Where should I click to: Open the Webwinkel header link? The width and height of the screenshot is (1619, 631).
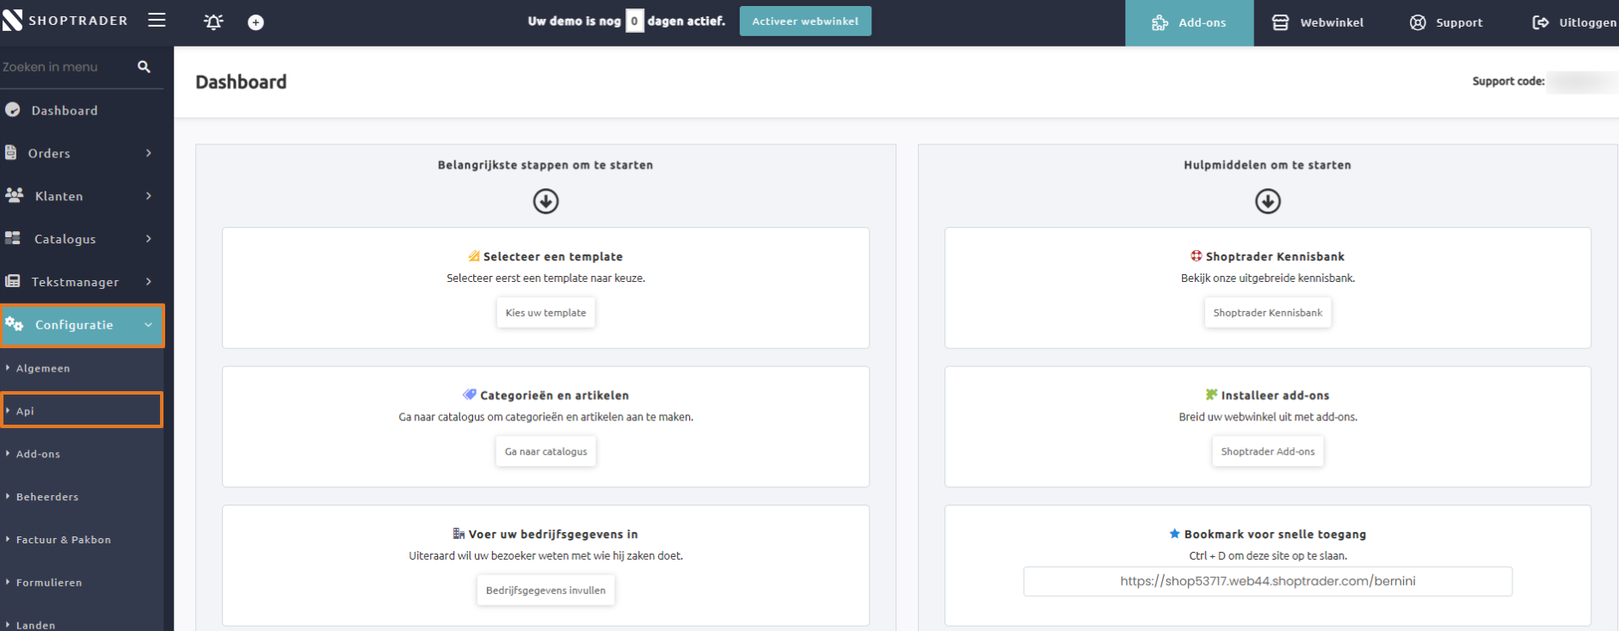[x=1318, y=22]
